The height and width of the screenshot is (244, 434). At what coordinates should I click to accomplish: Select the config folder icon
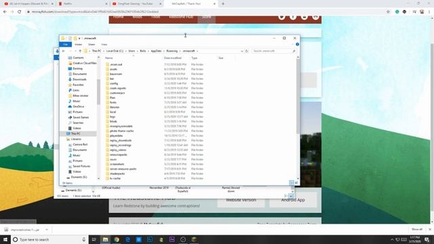(x=107, y=83)
